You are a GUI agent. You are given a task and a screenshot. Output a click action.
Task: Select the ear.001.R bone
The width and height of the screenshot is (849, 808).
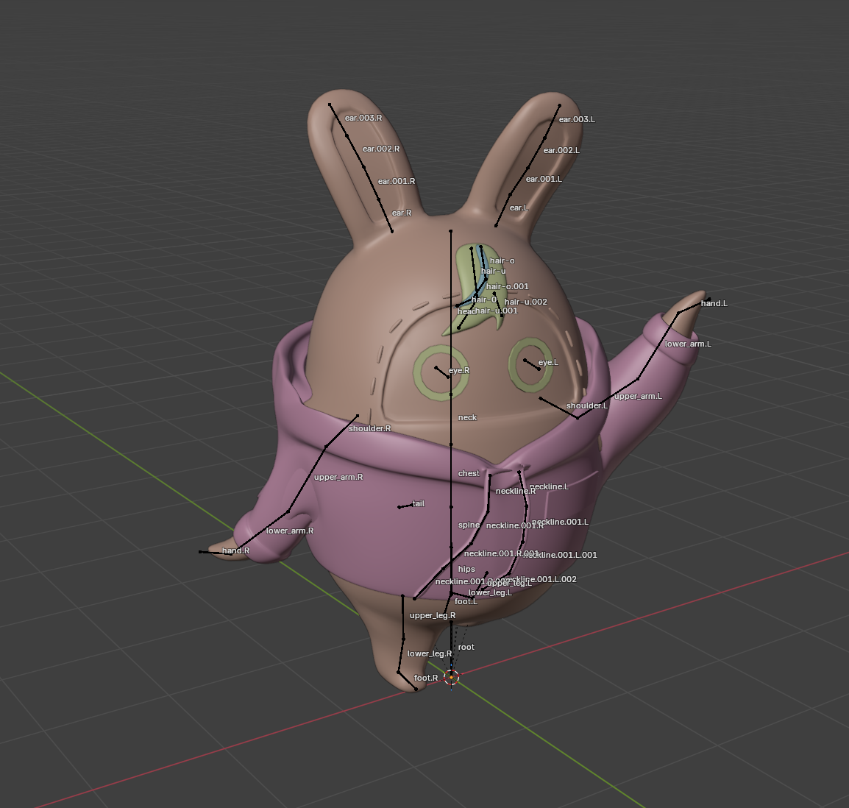(x=372, y=183)
